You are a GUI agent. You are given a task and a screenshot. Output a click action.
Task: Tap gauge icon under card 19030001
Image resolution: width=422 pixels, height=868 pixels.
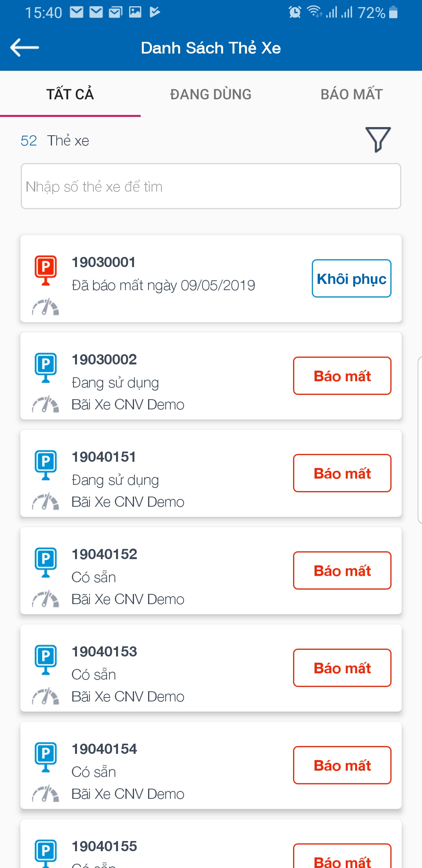click(x=45, y=307)
